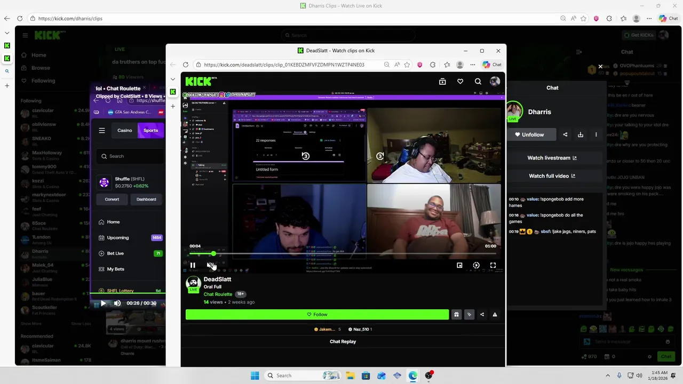Open the Windows Start menu
Screen dimensions: 683x384
[x=255, y=375]
